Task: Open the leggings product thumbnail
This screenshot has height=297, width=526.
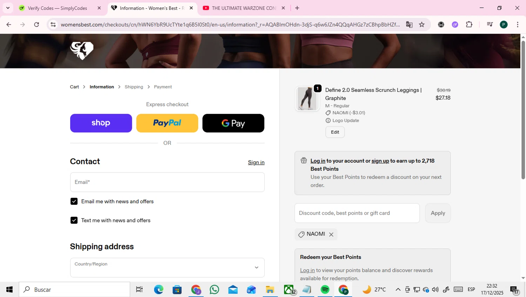Action: tap(307, 99)
